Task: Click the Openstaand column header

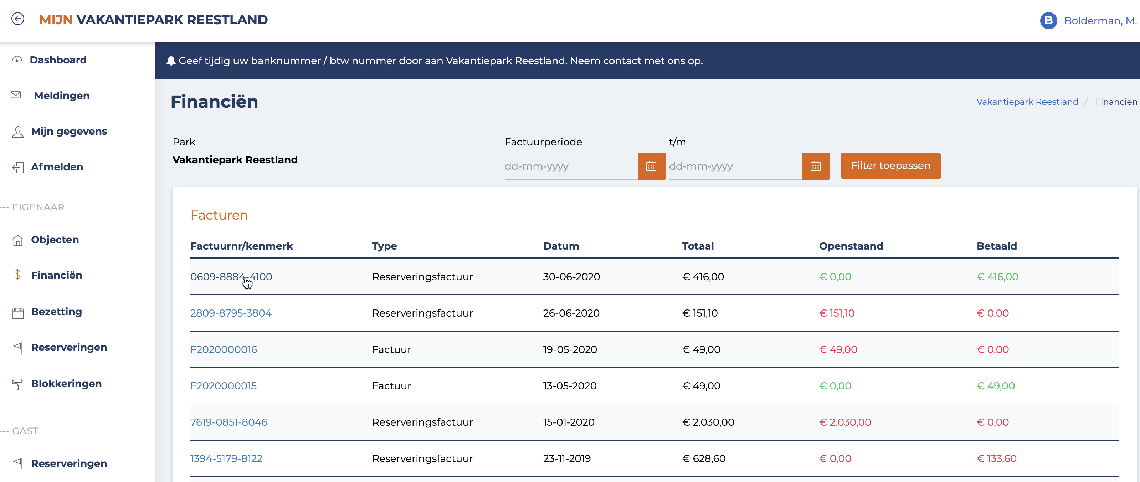Action: 851,246
